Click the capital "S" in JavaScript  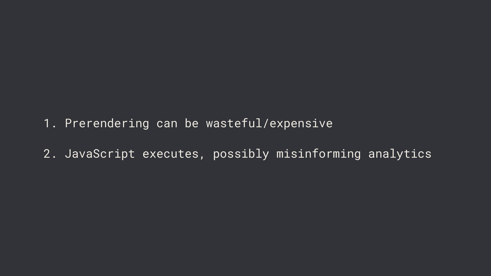[x=96, y=154]
